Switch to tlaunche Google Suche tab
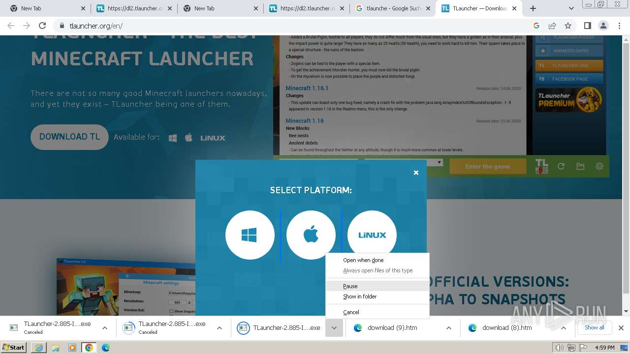Image resolution: width=630 pixels, height=354 pixels. [x=392, y=8]
